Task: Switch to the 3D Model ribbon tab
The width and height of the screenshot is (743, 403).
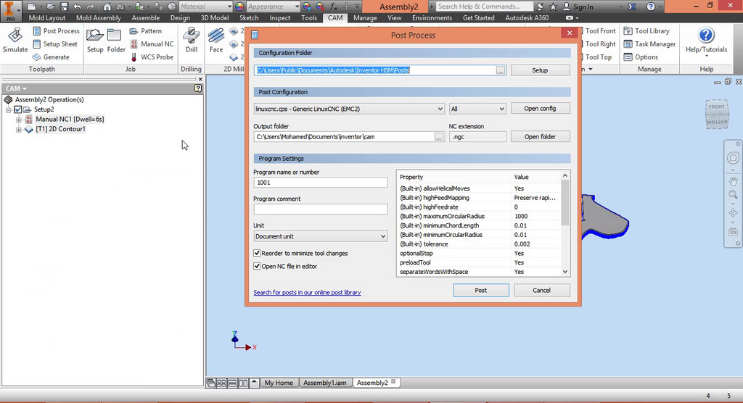Action: point(215,17)
